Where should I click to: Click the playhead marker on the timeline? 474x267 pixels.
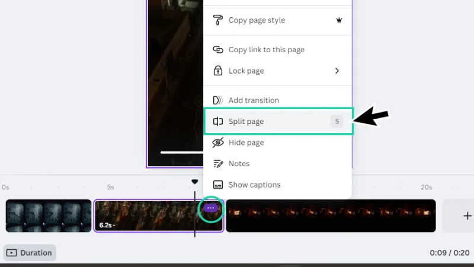[x=195, y=182]
